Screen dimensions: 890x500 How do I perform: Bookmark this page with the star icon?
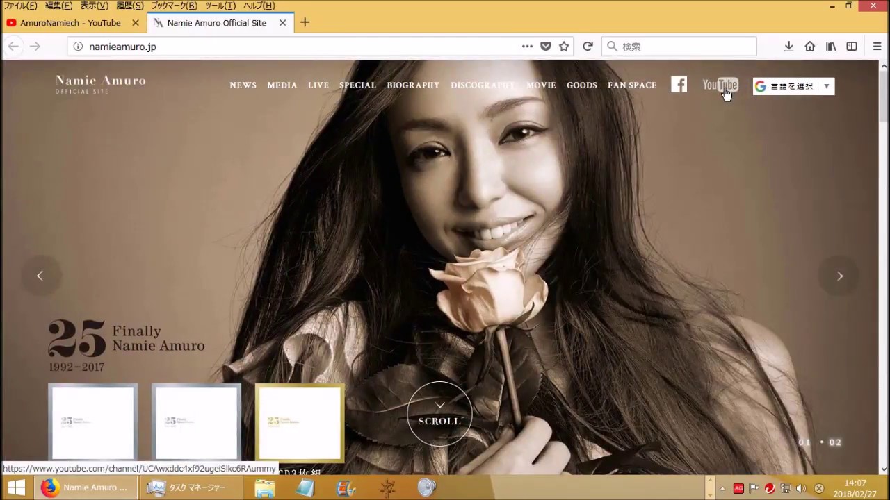[x=564, y=46]
